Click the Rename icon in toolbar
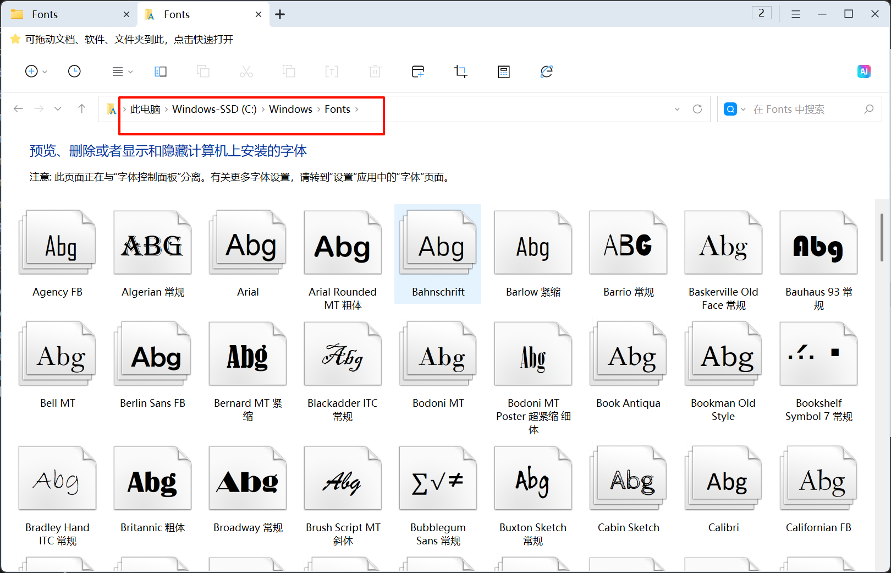This screenshot has height=573, width=891. (332, 72)
